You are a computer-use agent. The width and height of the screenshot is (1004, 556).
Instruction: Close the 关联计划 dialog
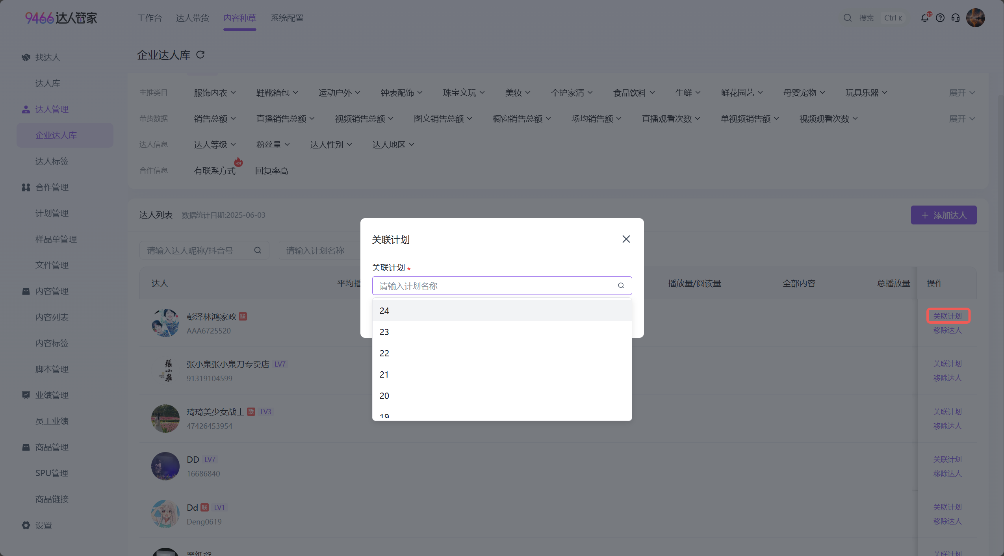point(626,239)
